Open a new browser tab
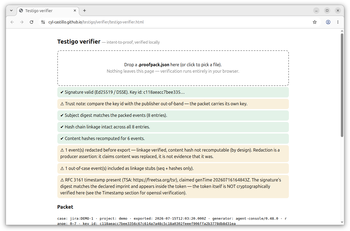The image size is (350, 231). point(85,10)
